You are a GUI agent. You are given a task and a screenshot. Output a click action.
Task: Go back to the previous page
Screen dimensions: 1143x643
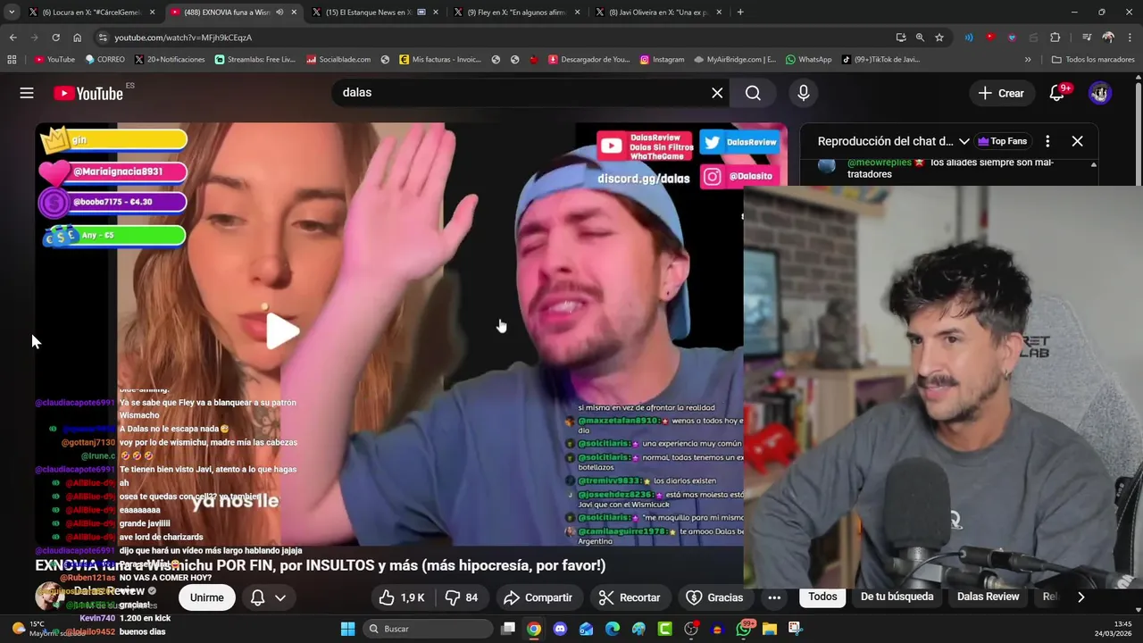click(13, 38)
